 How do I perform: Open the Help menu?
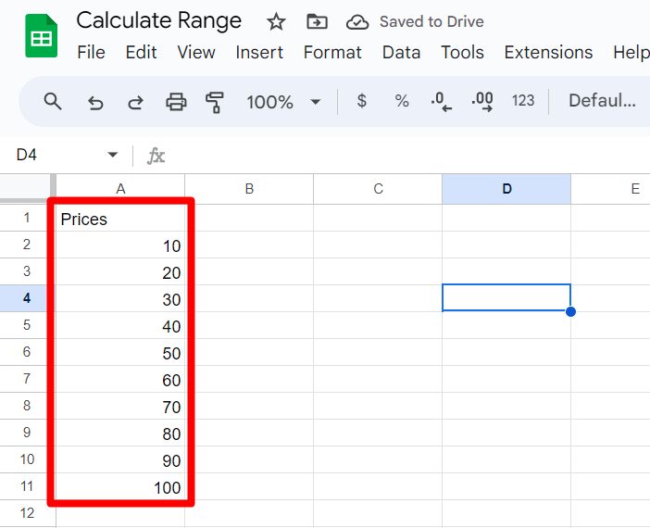click(x=631, y=52)
